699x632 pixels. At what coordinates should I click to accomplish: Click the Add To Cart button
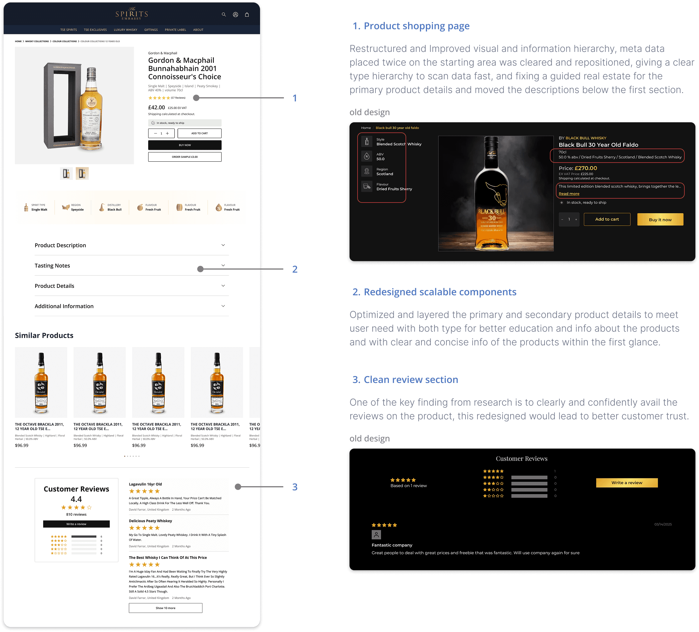(200, 133)
